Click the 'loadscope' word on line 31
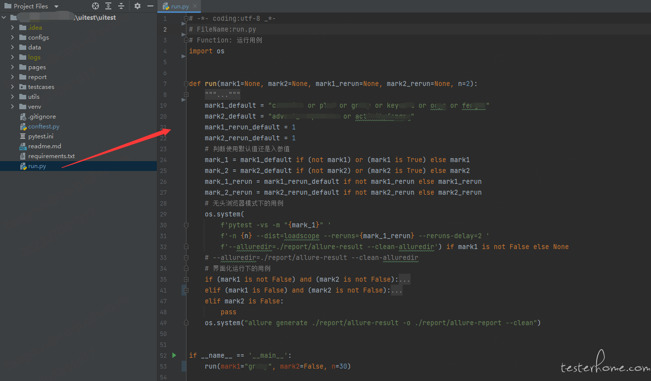The width and height of the screenshot is (651, 381). coord(302,236)
